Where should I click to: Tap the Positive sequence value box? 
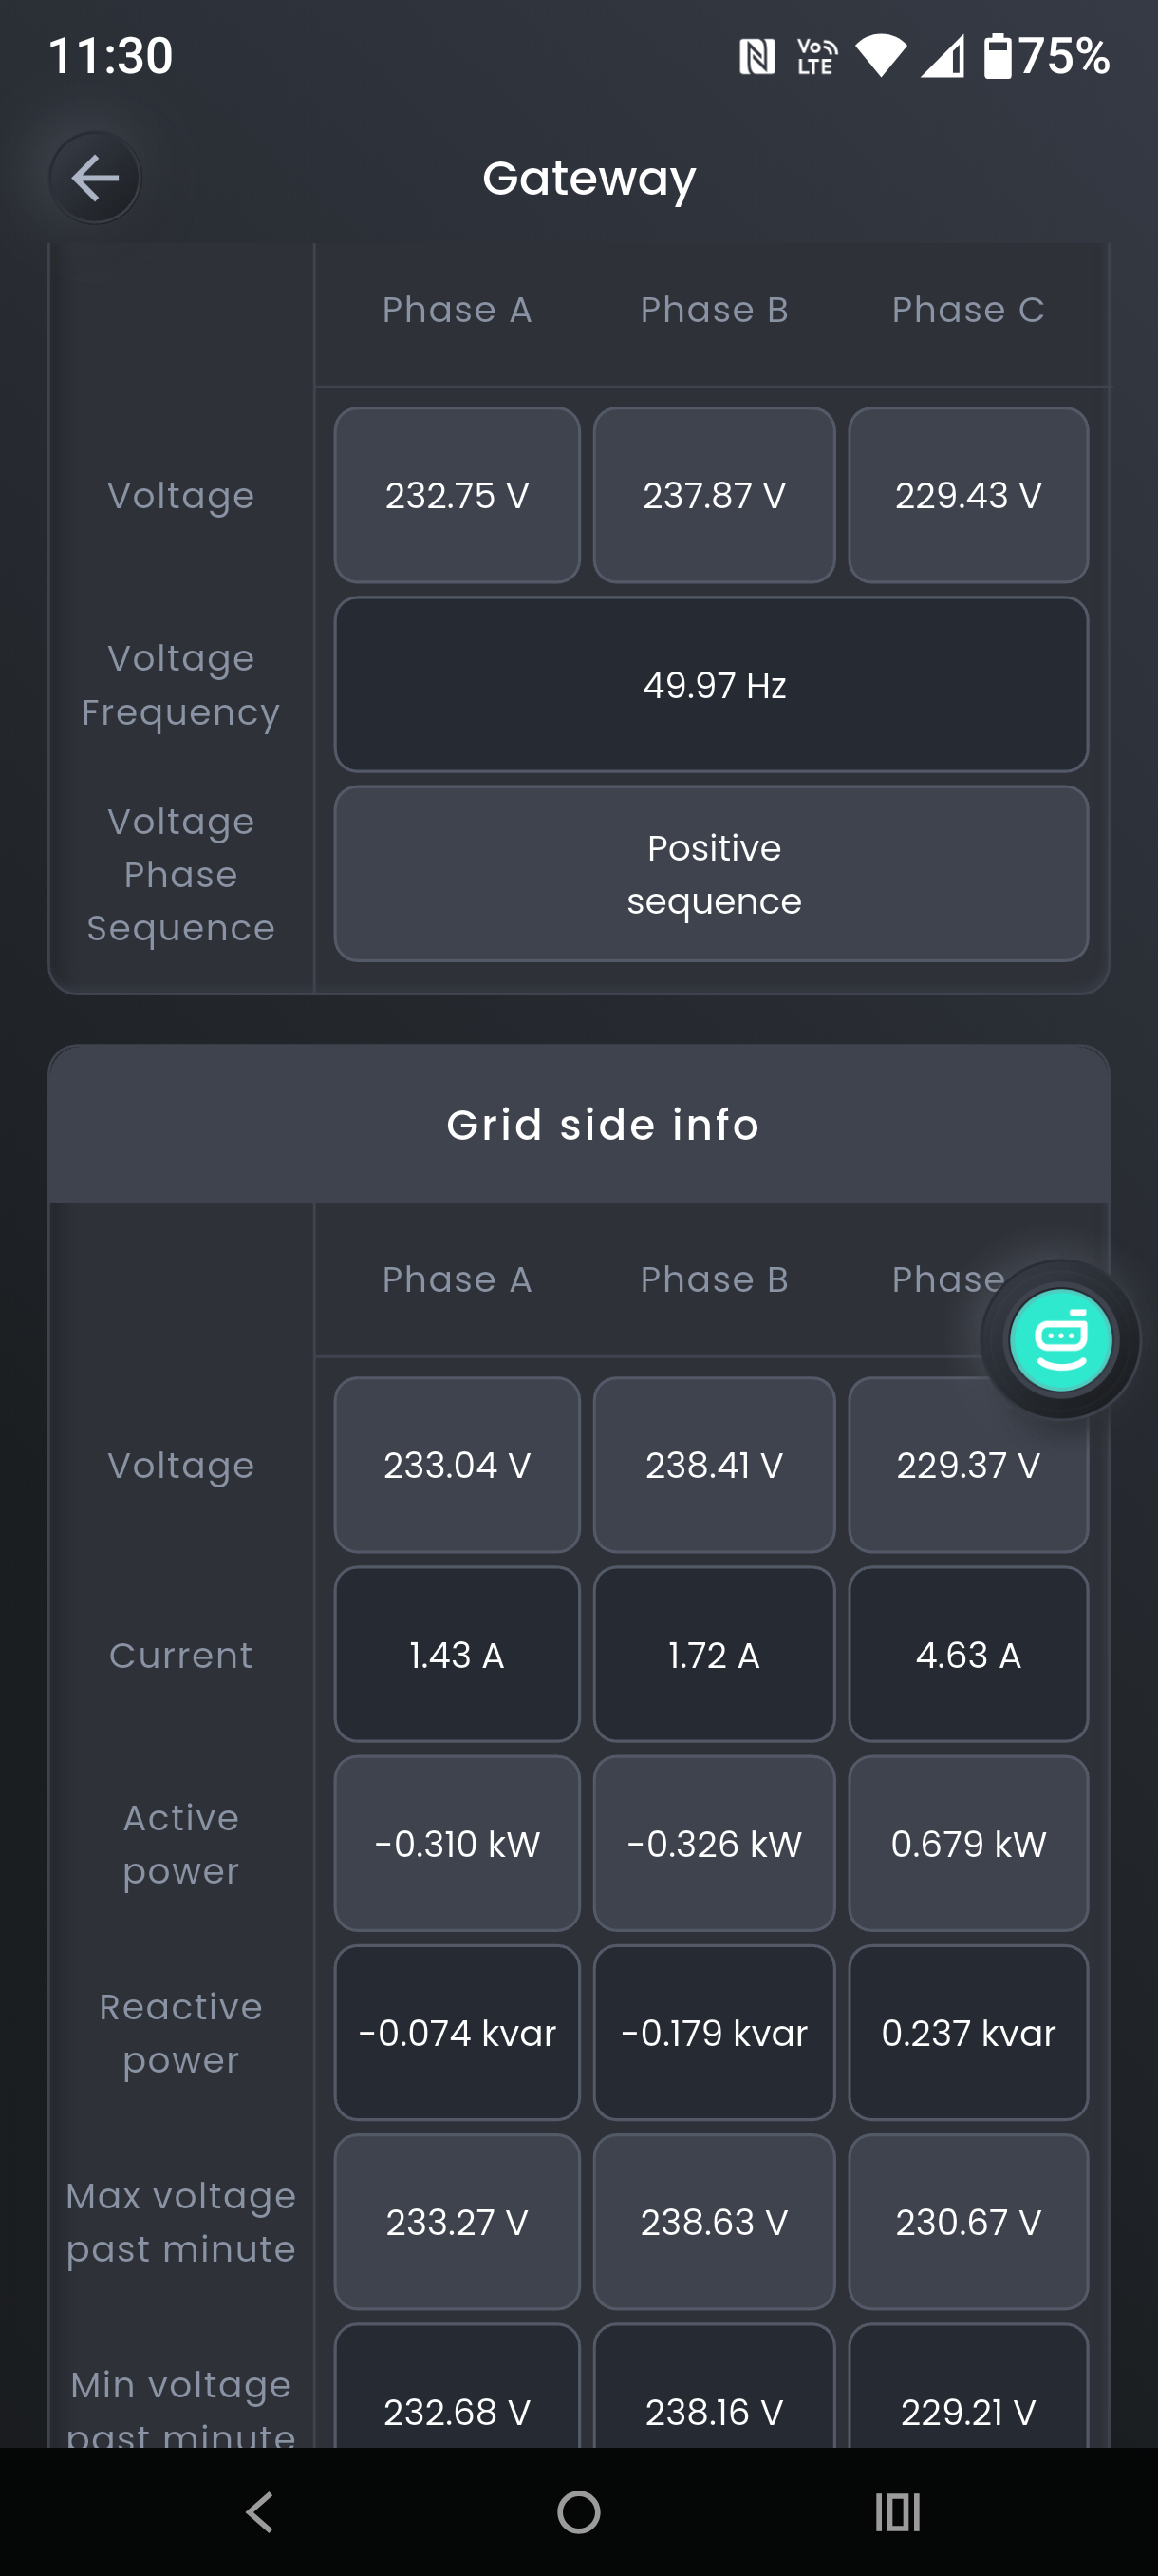point(711,874)
